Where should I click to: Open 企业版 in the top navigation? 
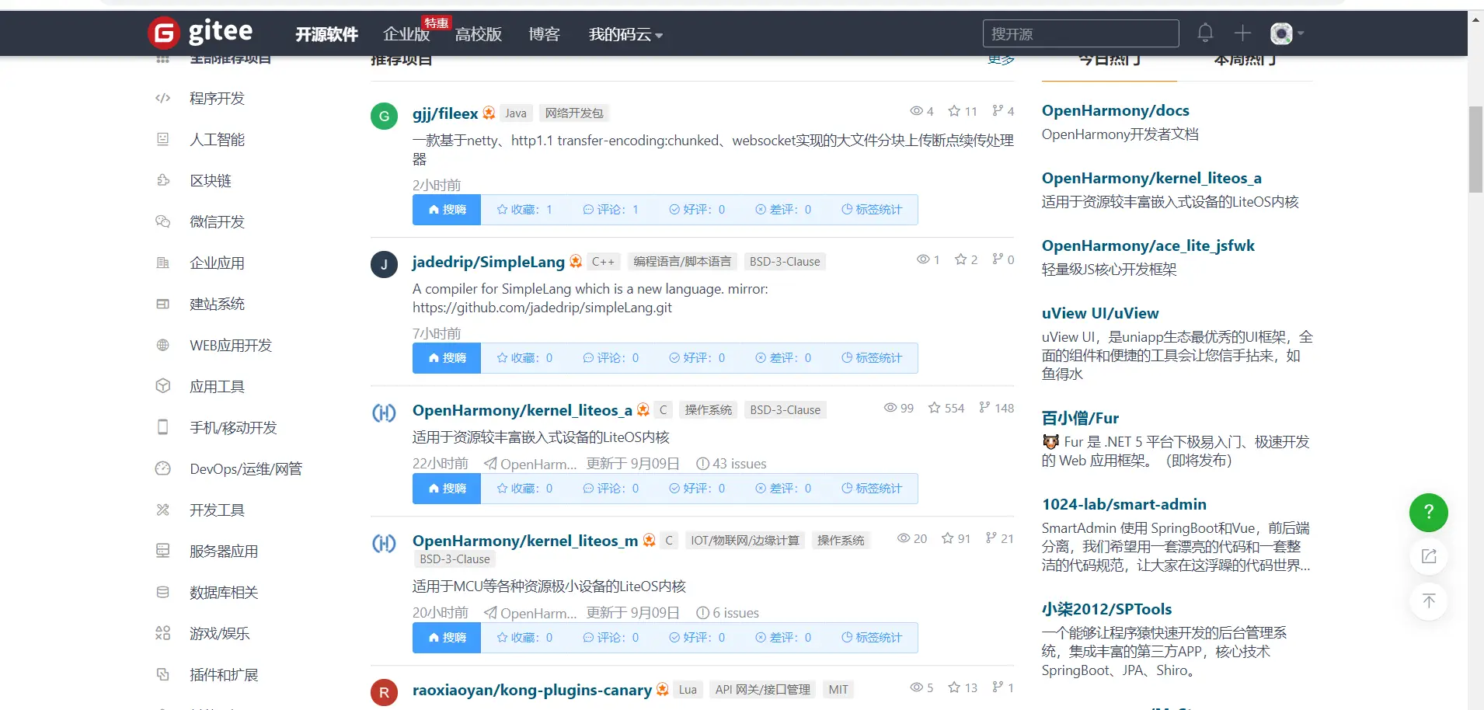pos(406,34)
